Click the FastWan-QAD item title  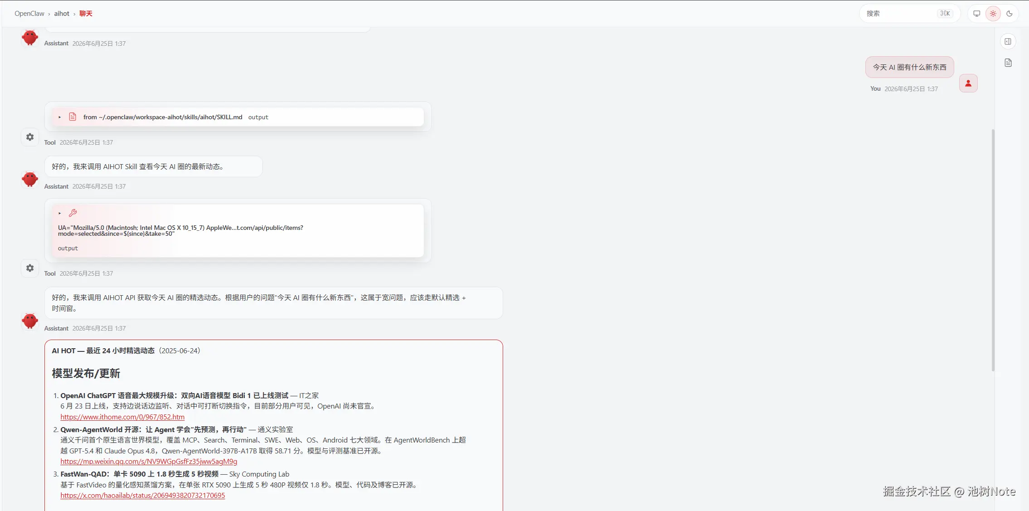[139, 474]
